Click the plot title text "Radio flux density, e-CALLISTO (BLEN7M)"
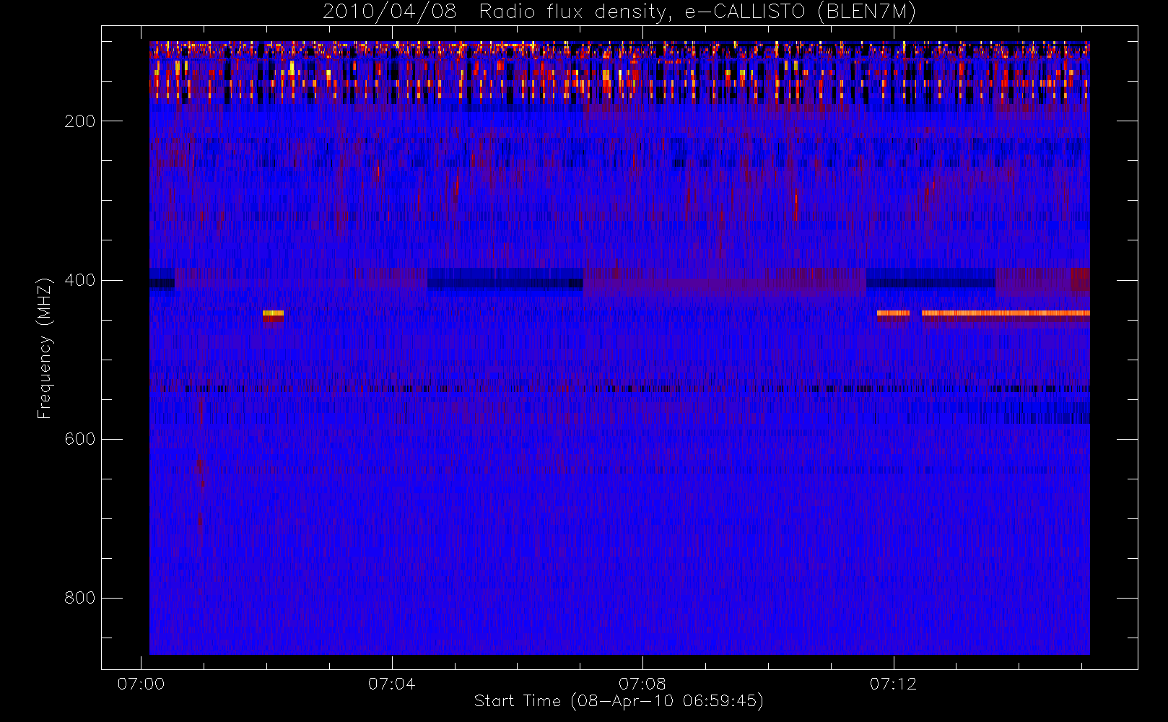The height and width of the screenshot is (722, 1168). coord(697,12)
